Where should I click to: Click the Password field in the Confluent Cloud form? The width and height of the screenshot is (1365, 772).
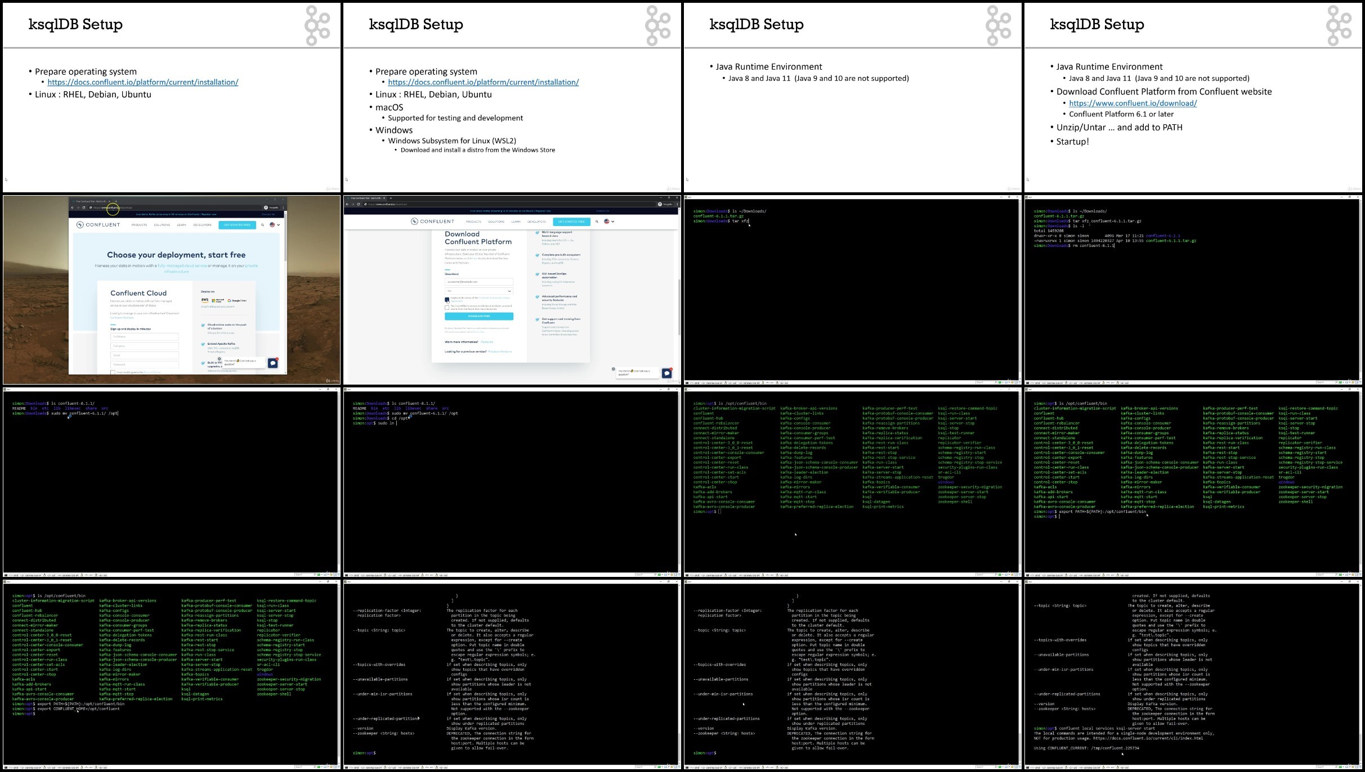[145, 364]
